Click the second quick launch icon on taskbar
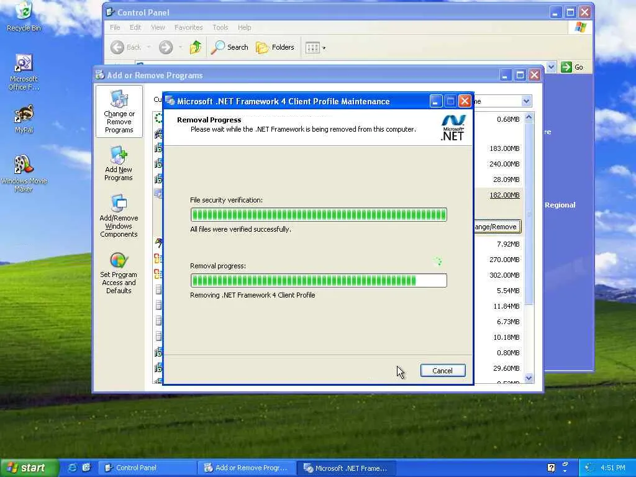 coord(86,468)
